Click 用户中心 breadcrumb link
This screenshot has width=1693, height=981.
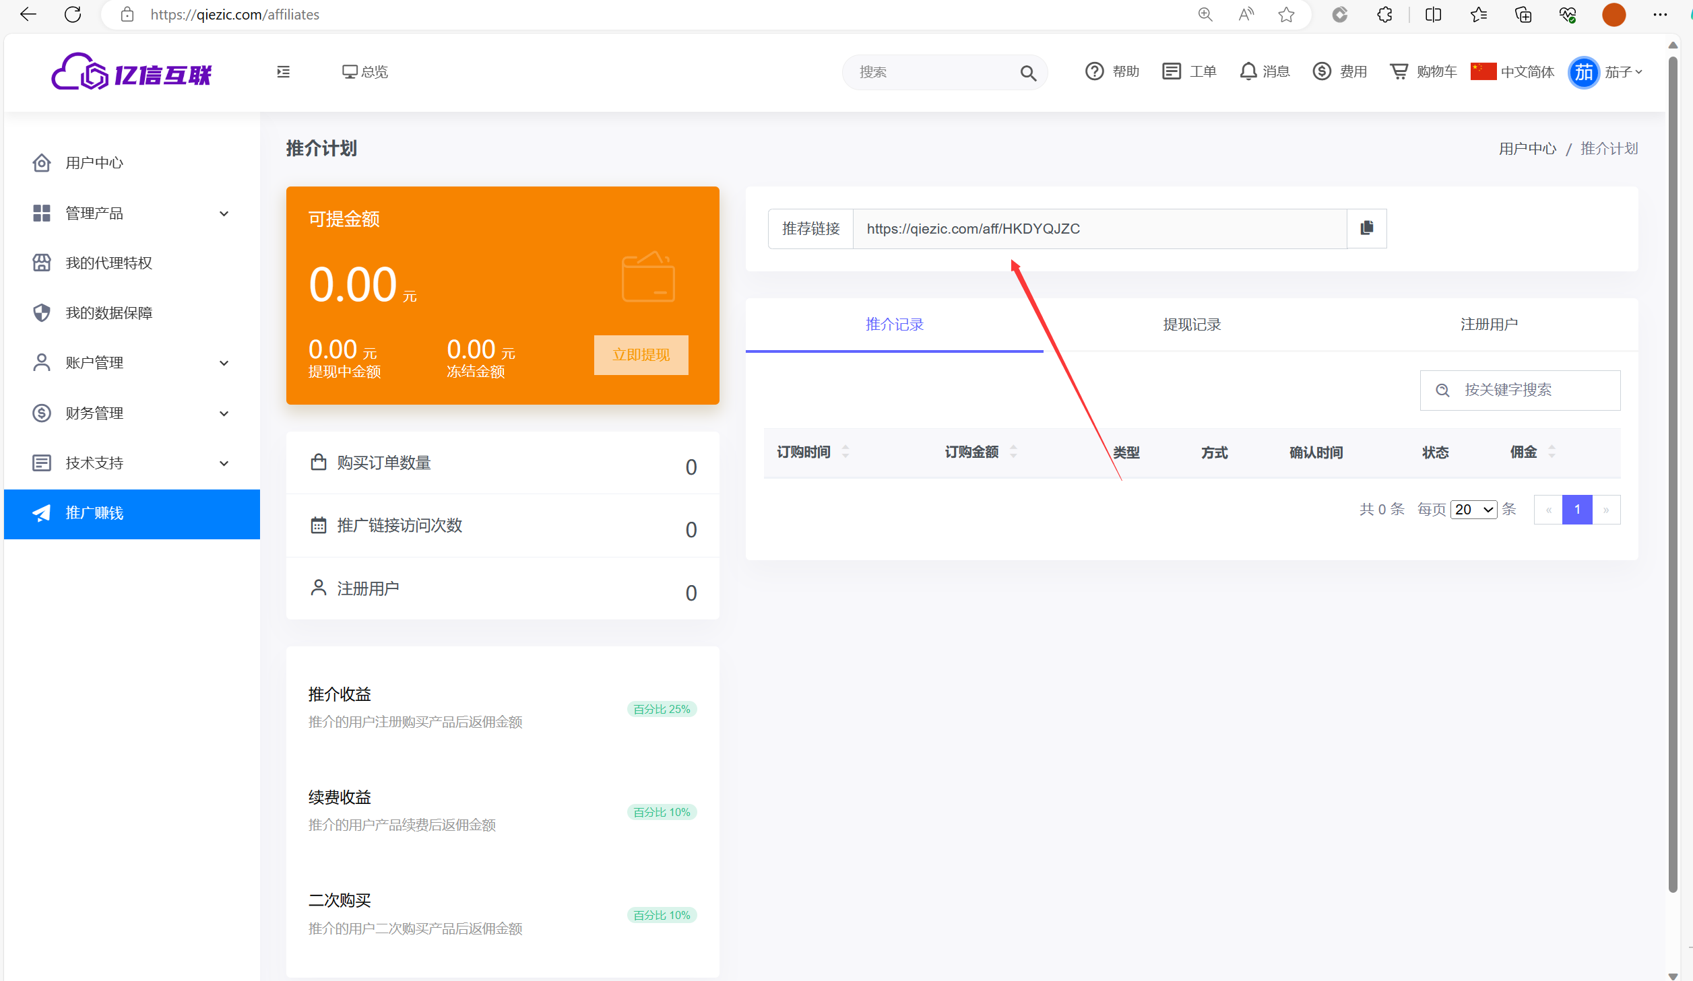click(x=1527, y=149)
